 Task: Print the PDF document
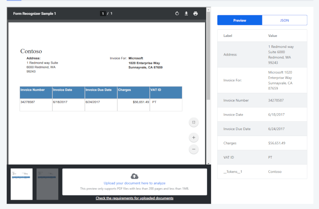(196, 14)
